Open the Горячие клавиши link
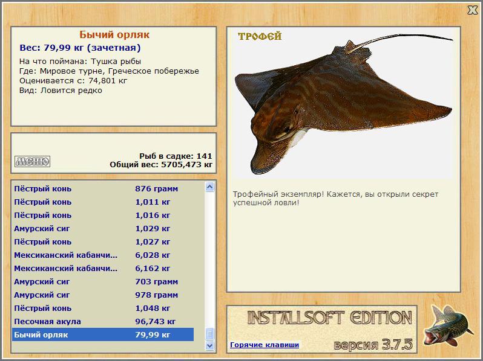Image resolution: width=483 pixels, height=361 pixels. click(264, 345)
